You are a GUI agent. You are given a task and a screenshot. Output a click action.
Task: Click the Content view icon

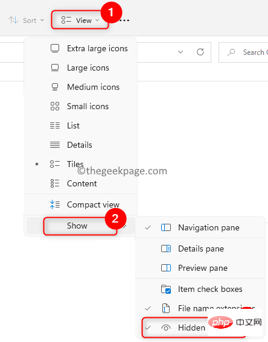click(55, 183)
